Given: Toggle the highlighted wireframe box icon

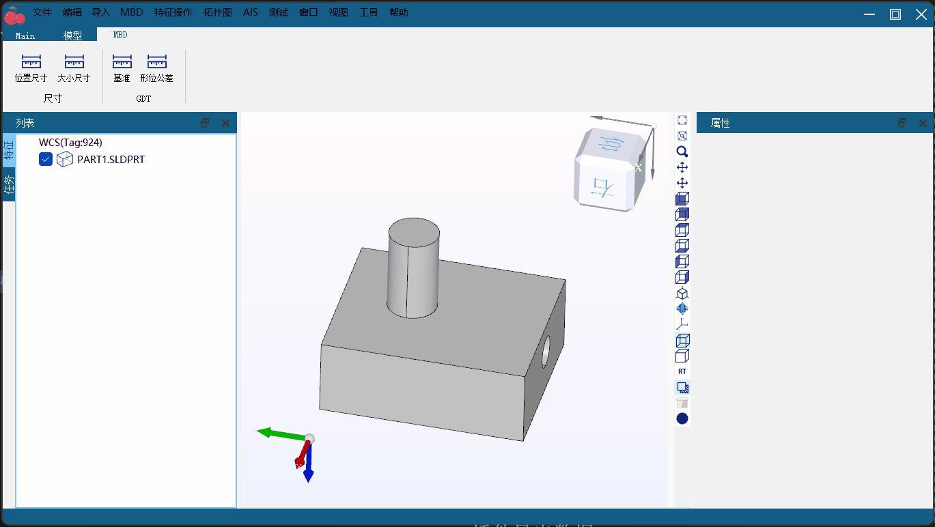Looking at the screenshot, I should pyautogui.click(x=682, y=340).
